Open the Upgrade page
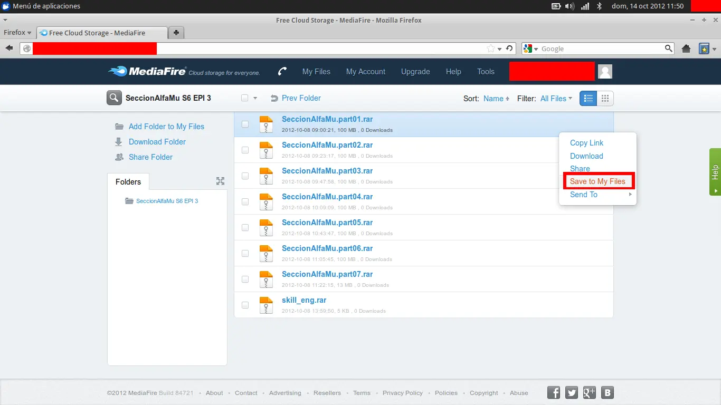This screenshot has width=721, height=405. [x=415, y=72]
